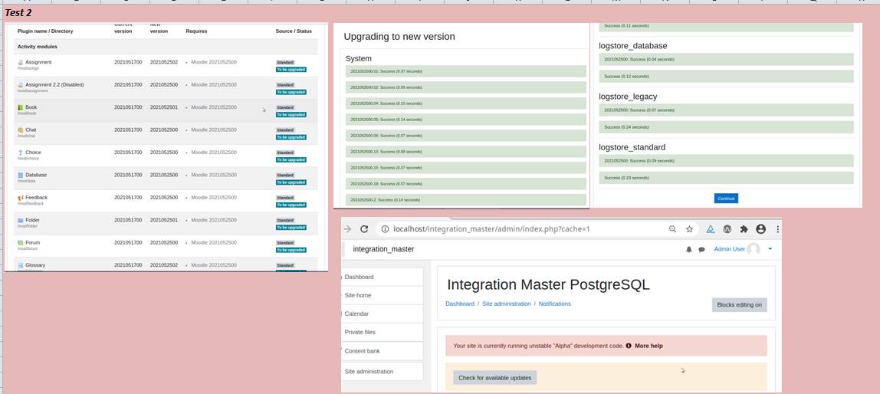This screenshot has height=394, width=880.
Task: Click the Admin User avatar picture
Action: (754, 249)
